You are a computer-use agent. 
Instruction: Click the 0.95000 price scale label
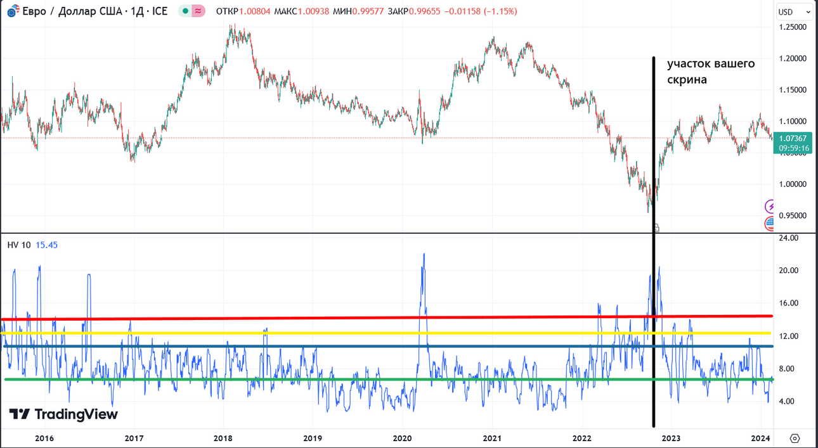tap(794, 215)
